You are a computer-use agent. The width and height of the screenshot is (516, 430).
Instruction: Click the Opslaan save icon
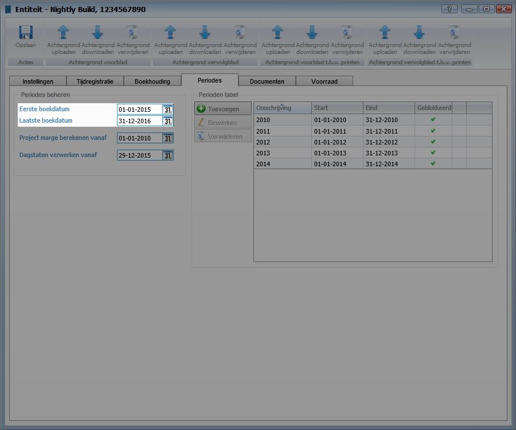[x=25, y=33]
